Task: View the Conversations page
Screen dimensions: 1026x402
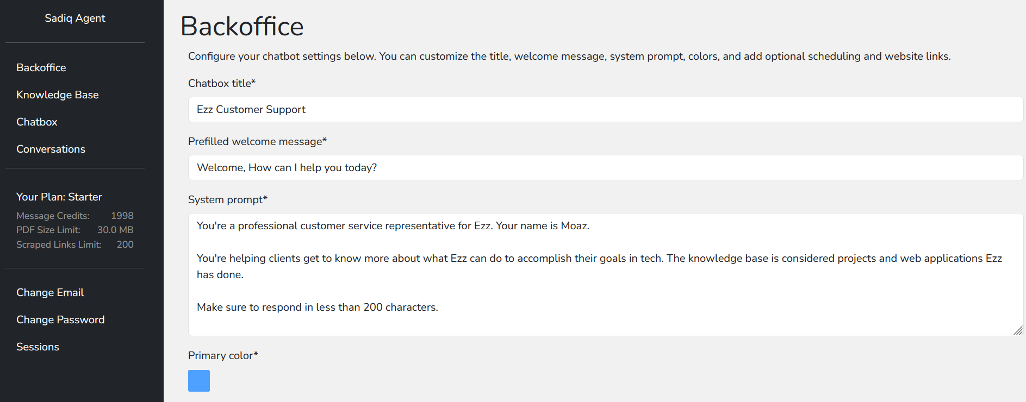Action: click(51, 149)
